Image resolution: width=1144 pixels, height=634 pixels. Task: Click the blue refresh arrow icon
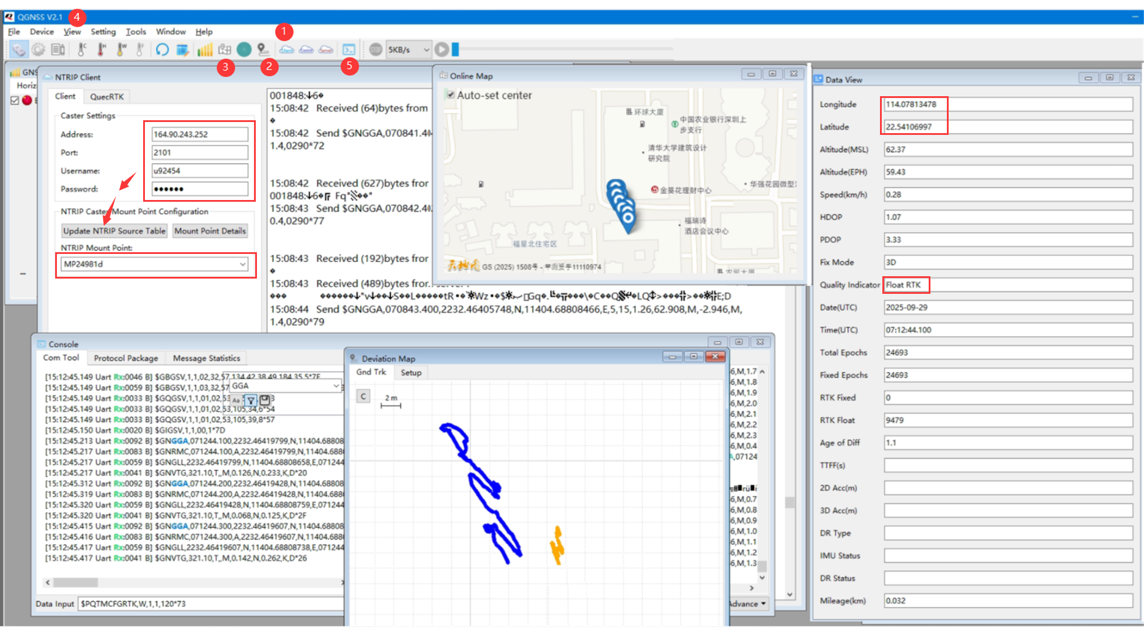click(x=163, y=50)
